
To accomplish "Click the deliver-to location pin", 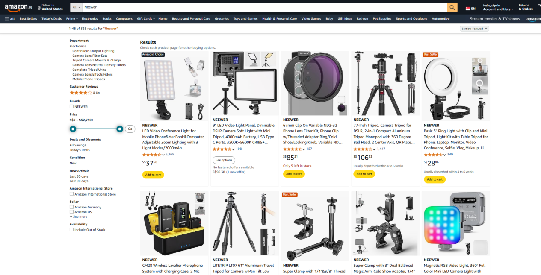I will pyautogui.click(x=39, y=9).
